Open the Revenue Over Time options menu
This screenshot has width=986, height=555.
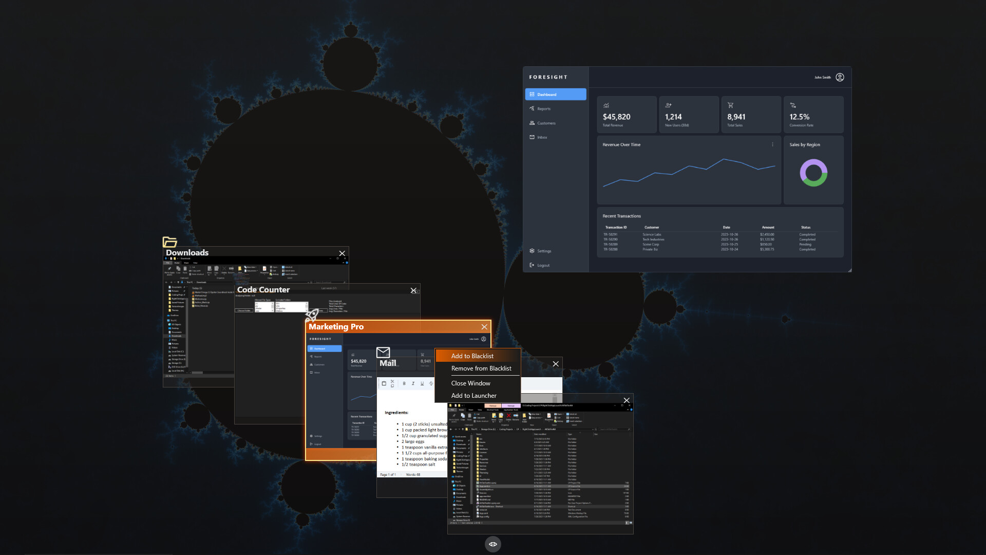[772, 144]
